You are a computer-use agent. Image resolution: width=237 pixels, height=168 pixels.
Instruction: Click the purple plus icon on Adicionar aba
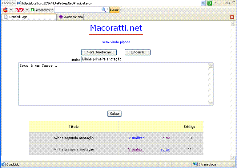click(x=61, y=17)
